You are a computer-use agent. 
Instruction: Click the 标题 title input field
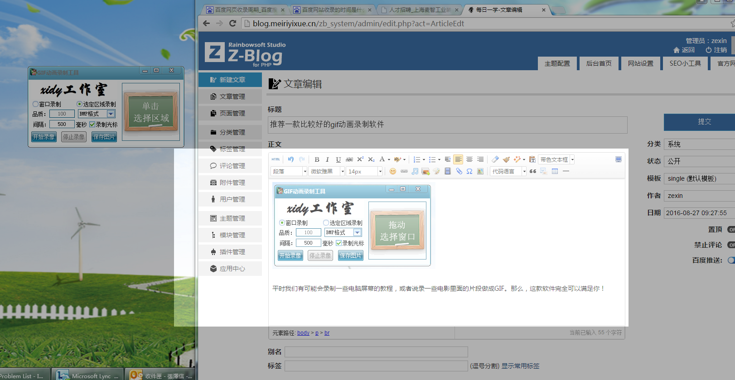click(x=448, y=125)
